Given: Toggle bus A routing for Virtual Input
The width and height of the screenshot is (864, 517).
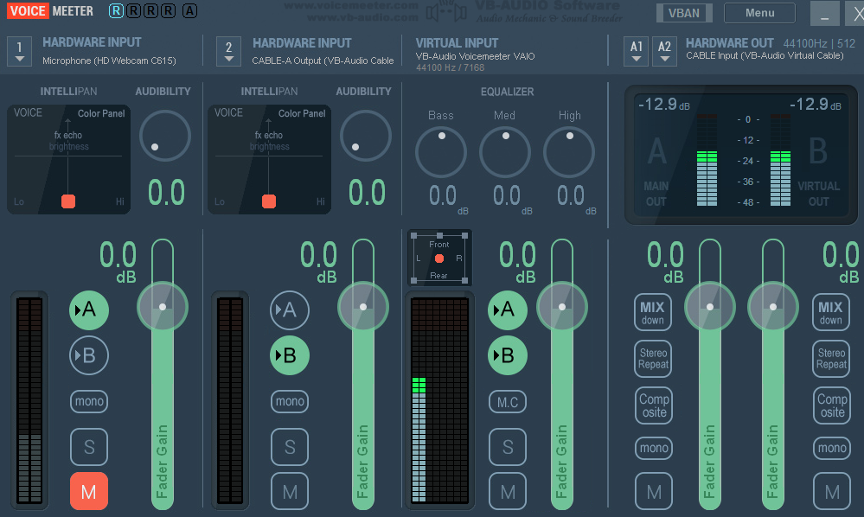Looking at the screenshot, I should 508,310.
